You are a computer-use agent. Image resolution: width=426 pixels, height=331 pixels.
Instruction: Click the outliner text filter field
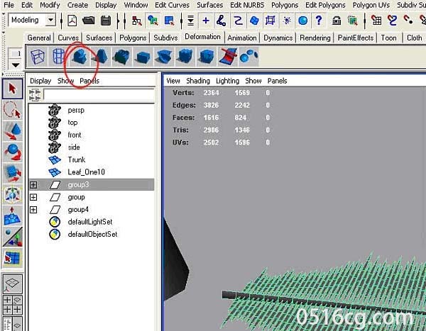click(99, 95)
